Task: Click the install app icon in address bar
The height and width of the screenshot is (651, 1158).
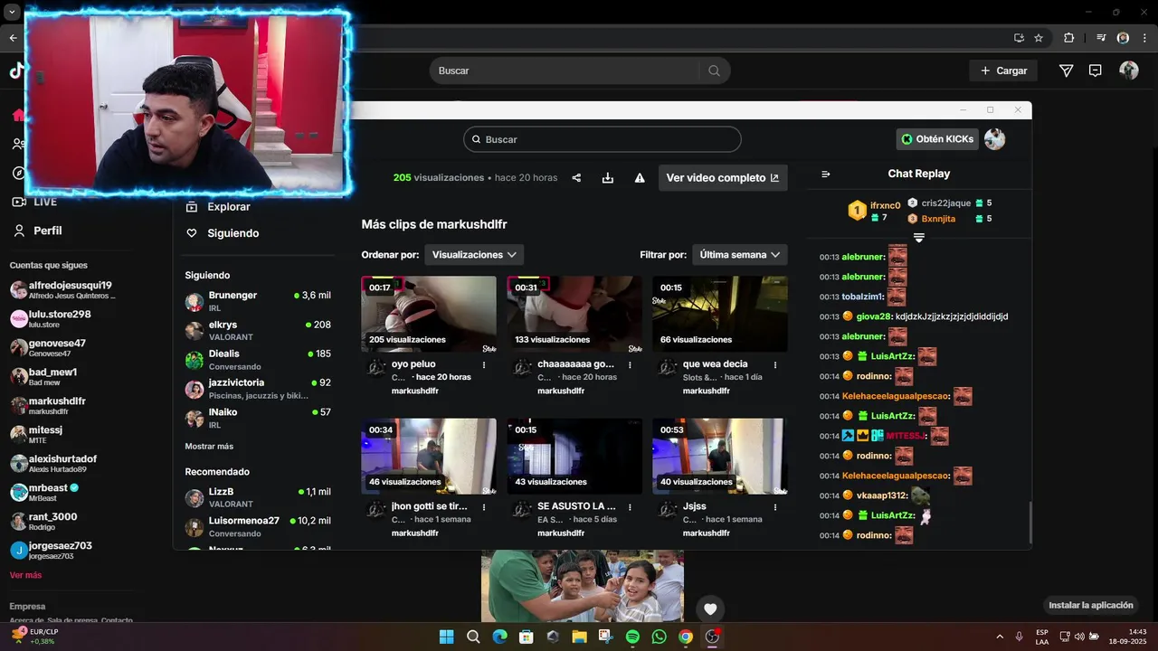Action: click(1019, 38)
